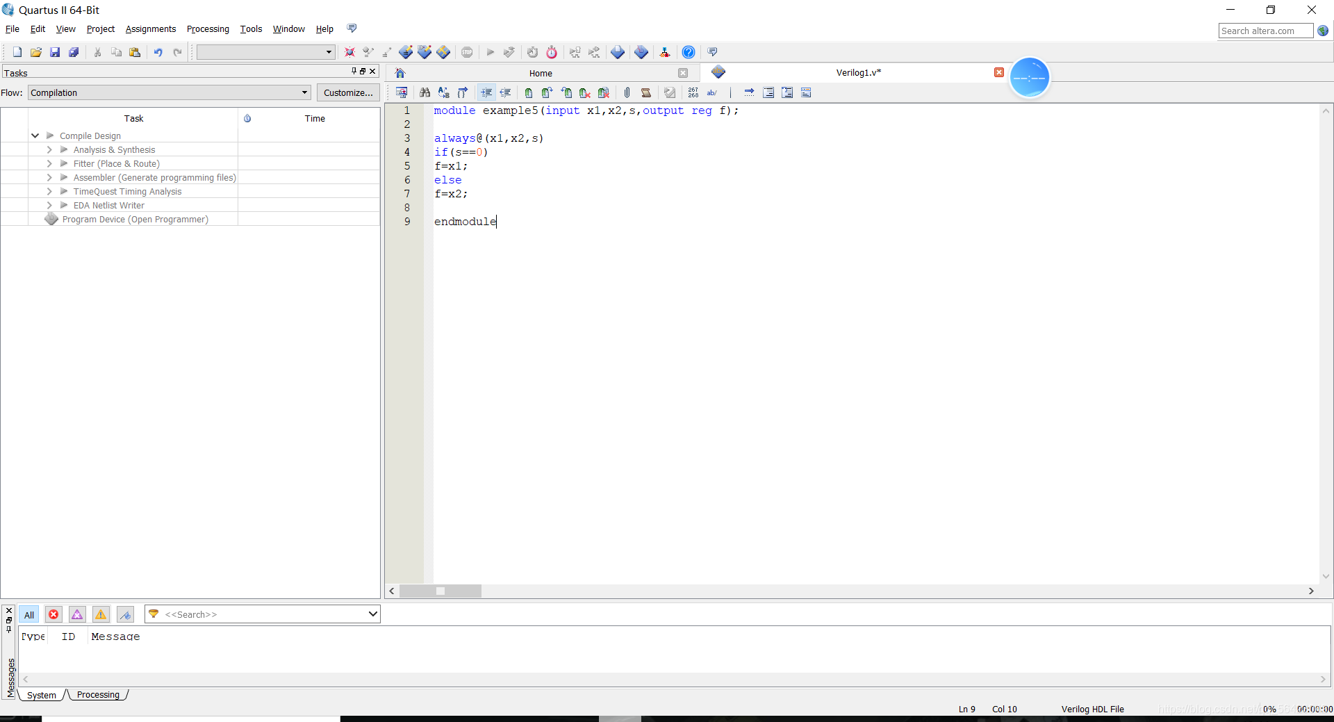
Task: Run Program Device (Open Programmer) task
Action: 135,219
